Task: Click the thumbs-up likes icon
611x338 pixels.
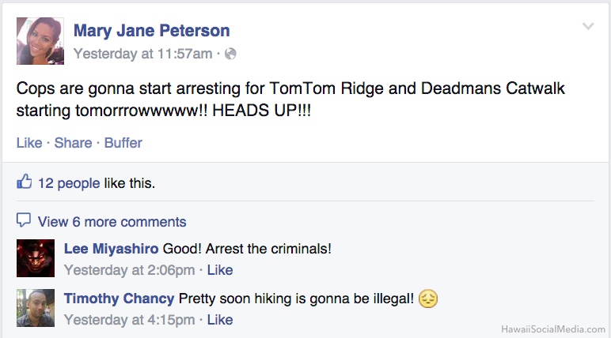Action: pyautogui.click(x=25, y=182)
